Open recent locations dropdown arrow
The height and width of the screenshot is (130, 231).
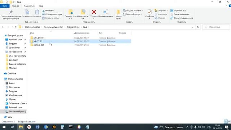12,27
